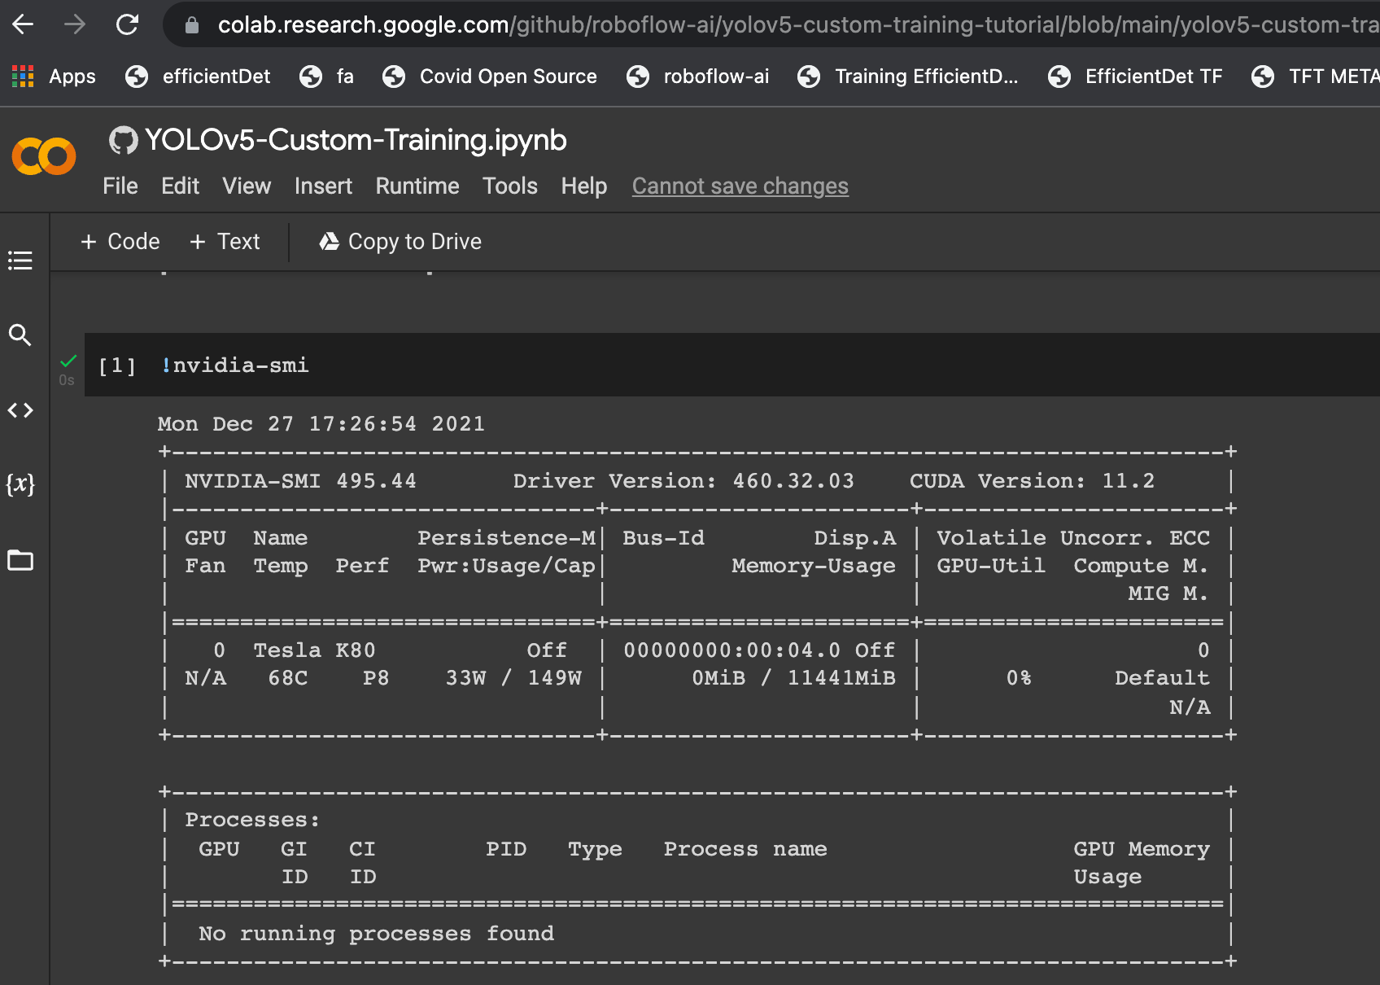
Task: Click the '33W / 149W' power usage value
Action: coord(513,678)
